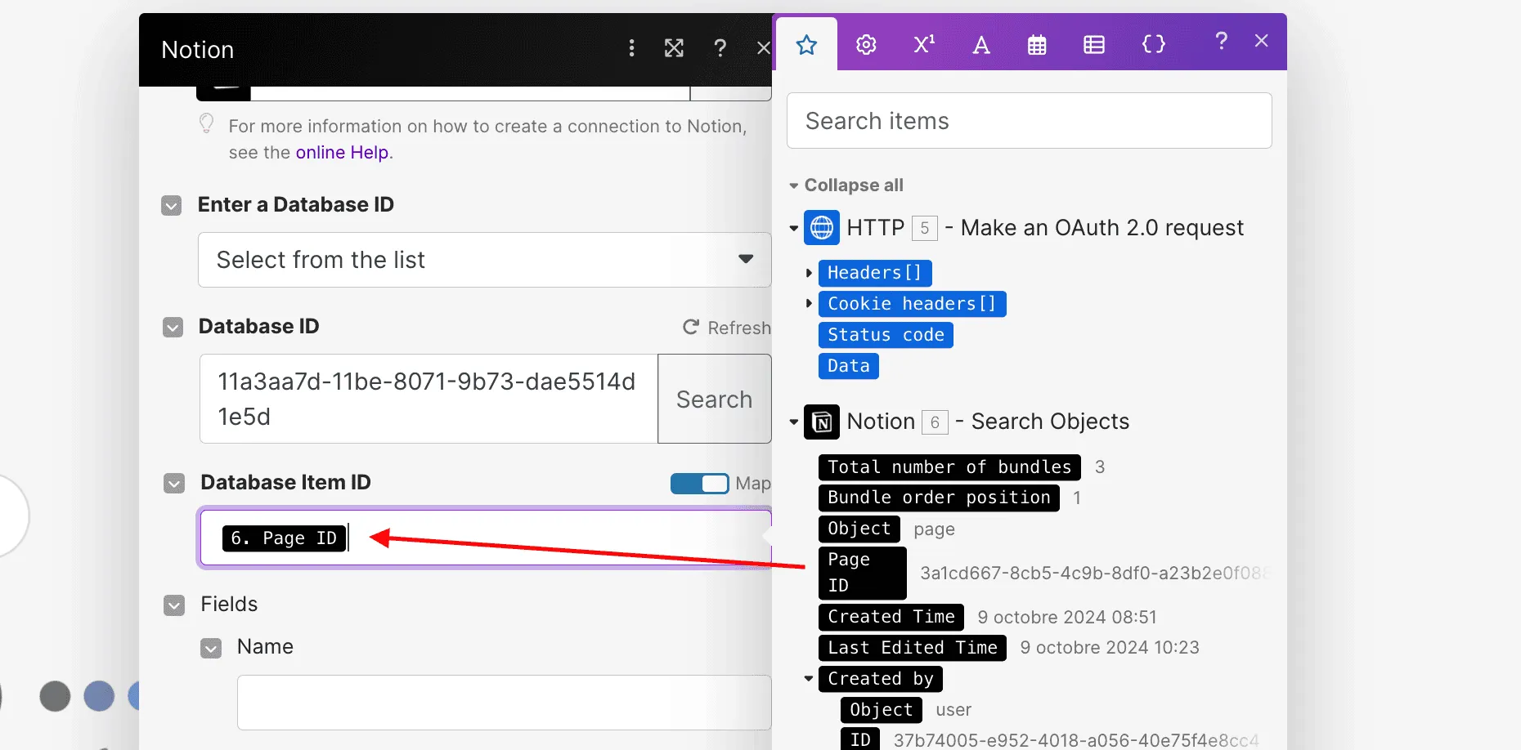Click the Search items field

pyautogui.click(x=1029, y=121)
